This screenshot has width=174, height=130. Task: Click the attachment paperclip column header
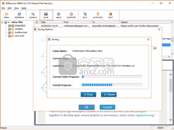tap(37, 22)
